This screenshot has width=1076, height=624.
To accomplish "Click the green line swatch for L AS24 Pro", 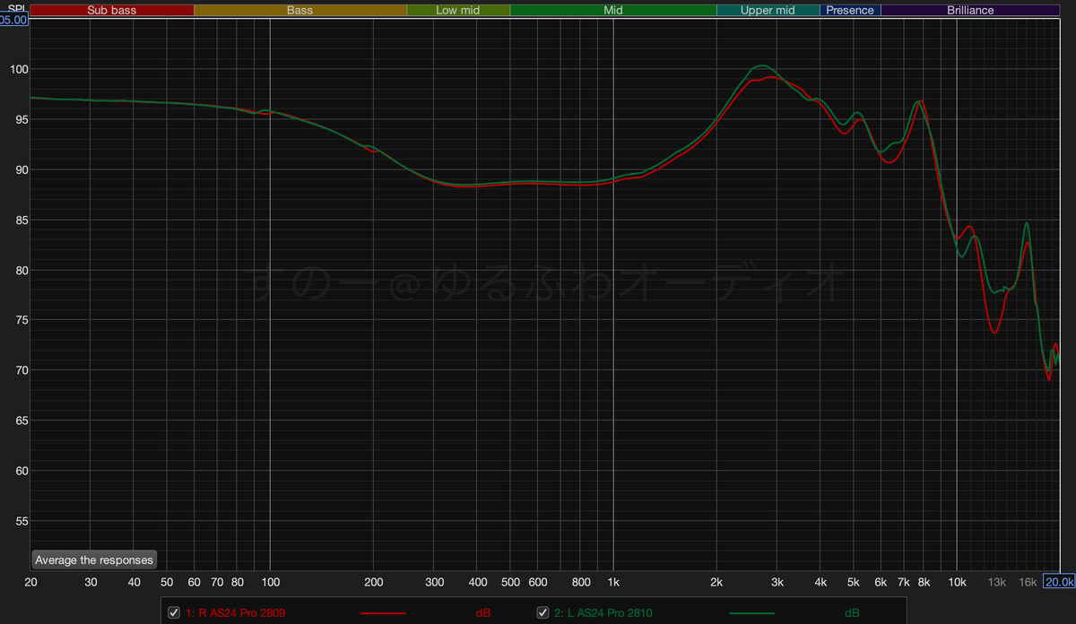I will pyautogui.click(x=751, y=613).
